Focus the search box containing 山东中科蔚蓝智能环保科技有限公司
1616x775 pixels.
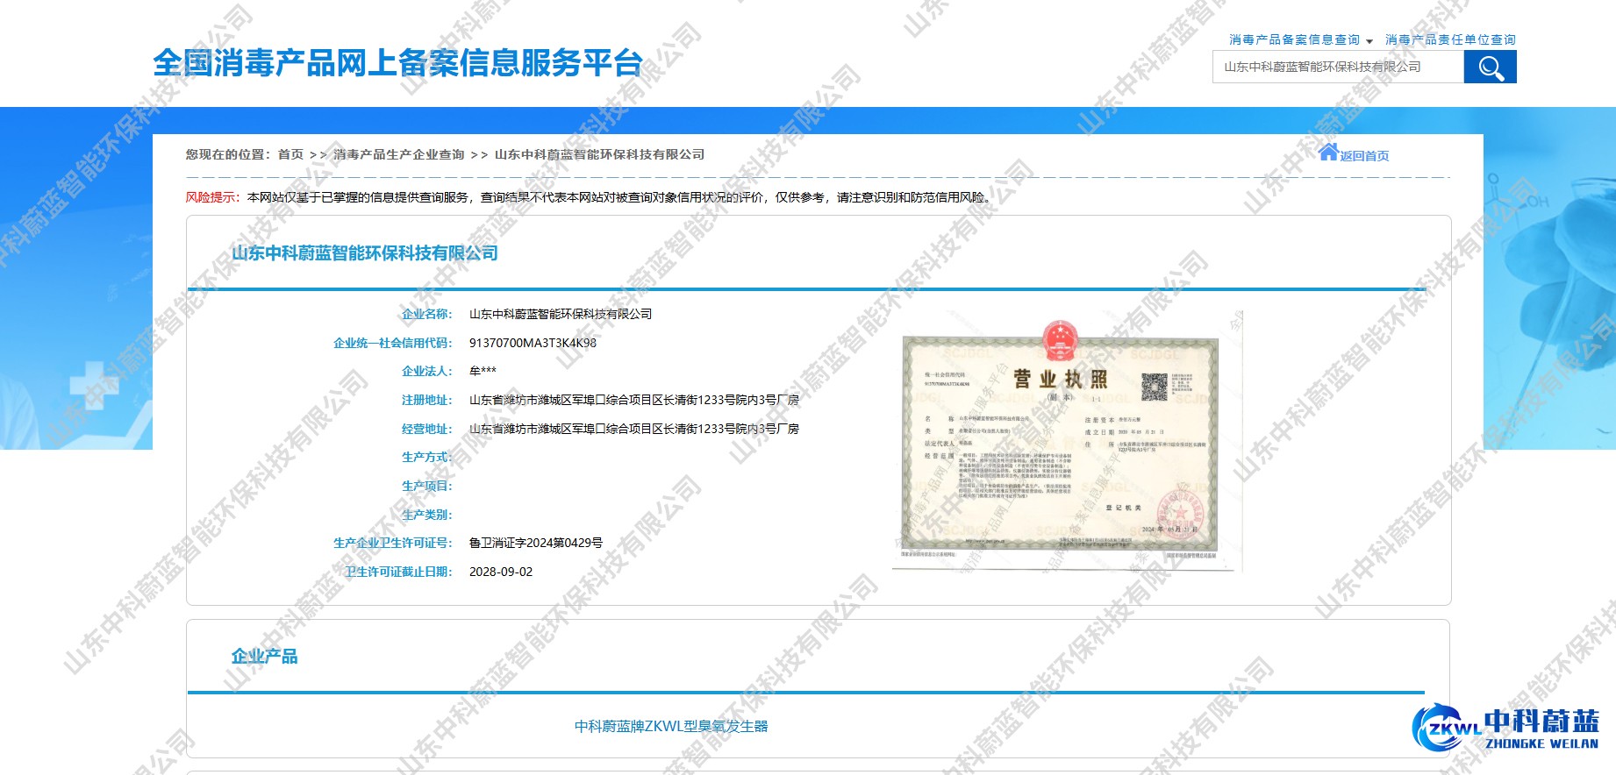1338,67
